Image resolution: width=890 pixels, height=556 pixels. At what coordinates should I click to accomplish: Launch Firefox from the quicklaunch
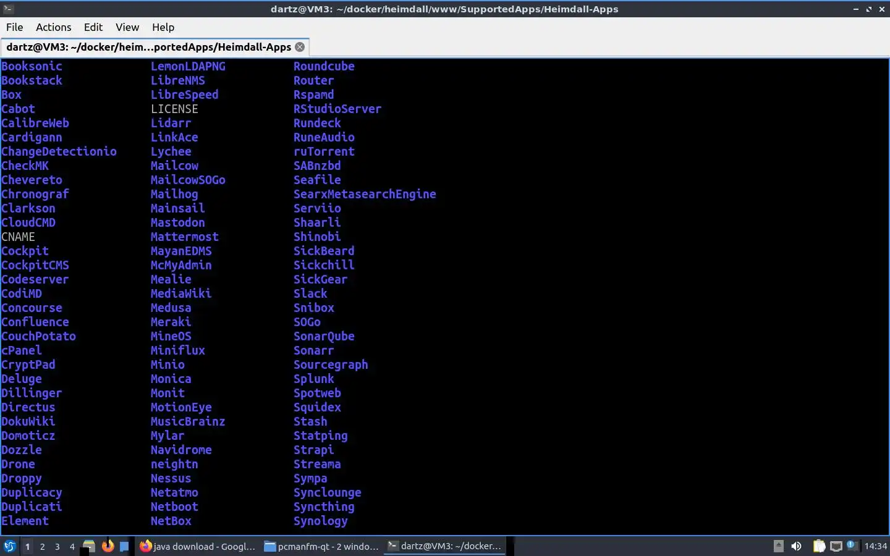coord(108,546)
